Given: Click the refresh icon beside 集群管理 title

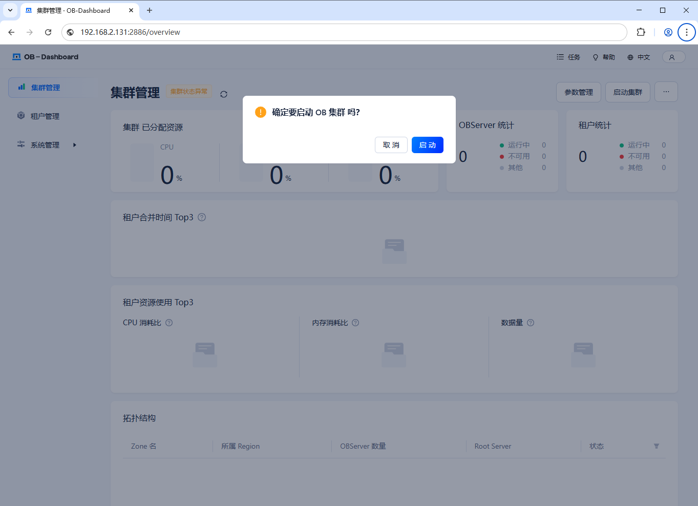Looking at the screenshot, I should 224,94.
